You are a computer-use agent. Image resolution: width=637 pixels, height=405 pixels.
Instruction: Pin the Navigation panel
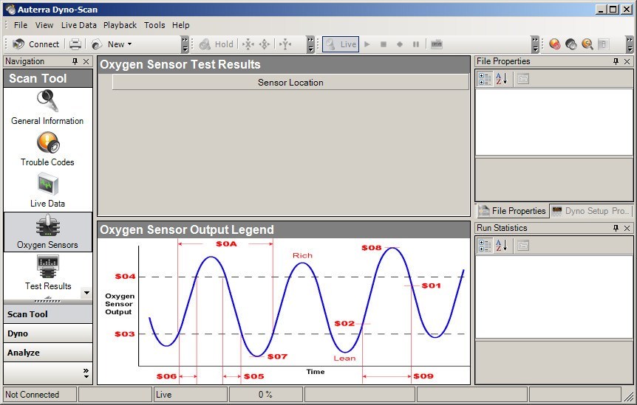pos(75,61)
